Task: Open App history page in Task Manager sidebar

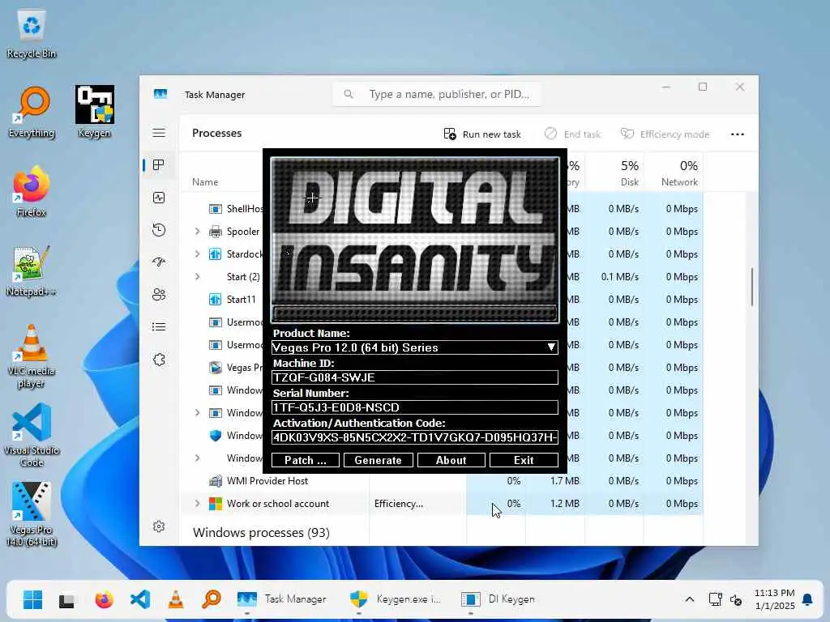Action: (159, 230)
